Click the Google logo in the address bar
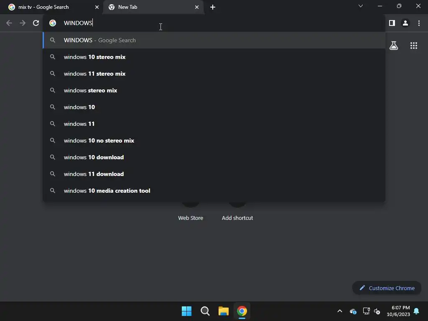Image resolution: width=428 pixels, height=321 pixels. click(53, 23)
